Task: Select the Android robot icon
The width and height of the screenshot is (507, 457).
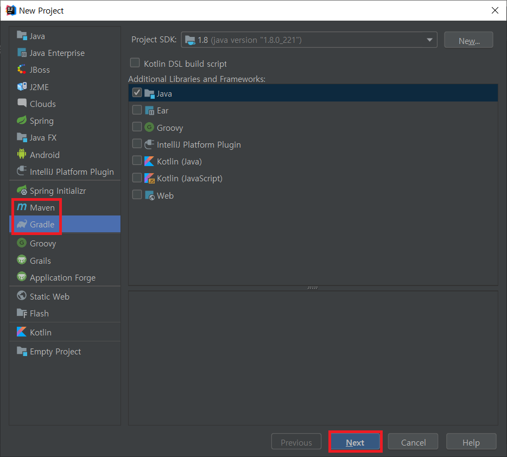Action: [x=22, y=155]
